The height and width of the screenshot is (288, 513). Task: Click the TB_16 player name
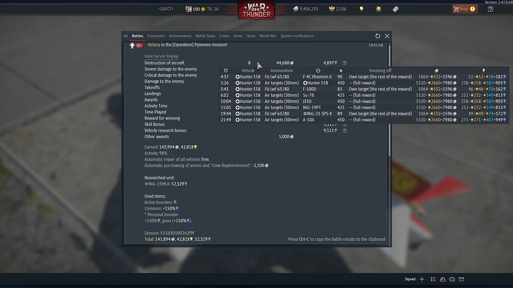pyautogui.click(x=213, y=9)
